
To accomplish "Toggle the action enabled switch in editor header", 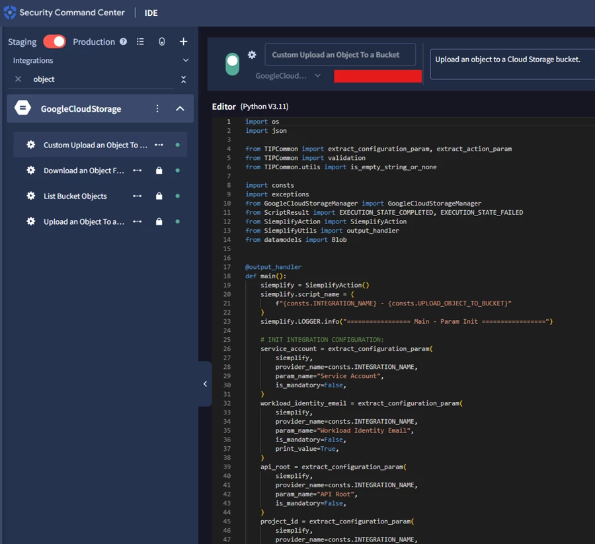I will (x=232, y=64).
